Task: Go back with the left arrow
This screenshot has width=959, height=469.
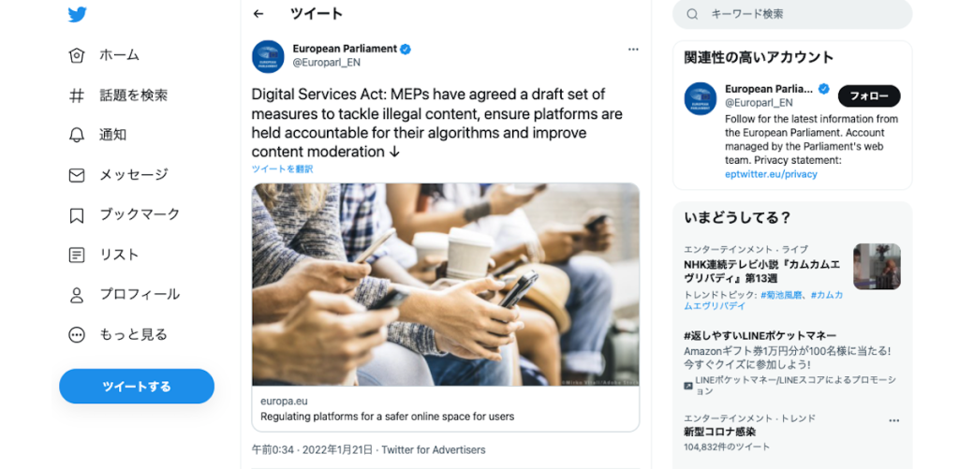Action: (258, 14)
